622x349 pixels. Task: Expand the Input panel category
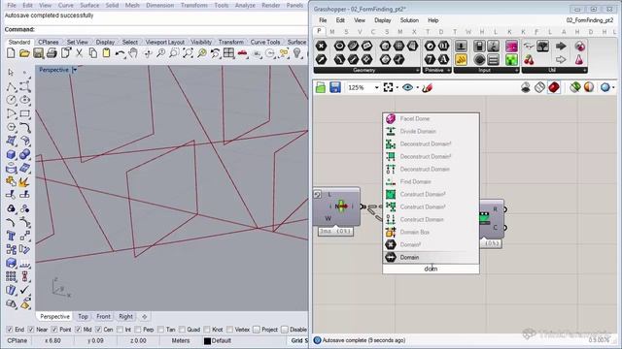(516, 70)
